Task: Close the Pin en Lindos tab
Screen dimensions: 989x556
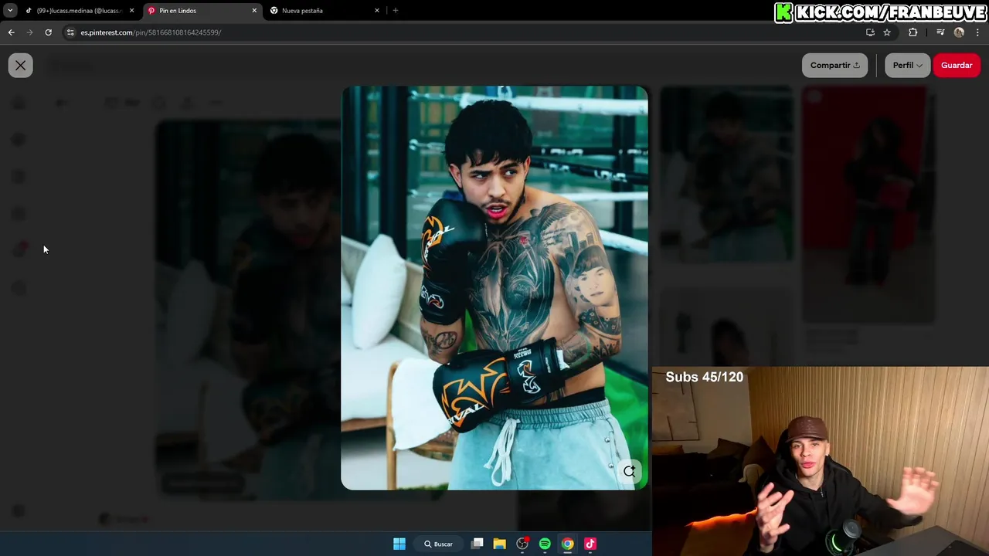Action: [254, 11]
